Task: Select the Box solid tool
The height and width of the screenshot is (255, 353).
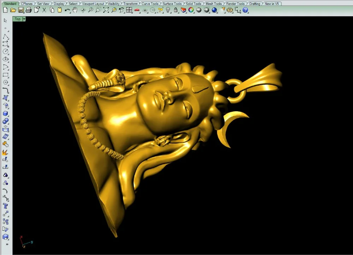Action: [x=5, y=113]
